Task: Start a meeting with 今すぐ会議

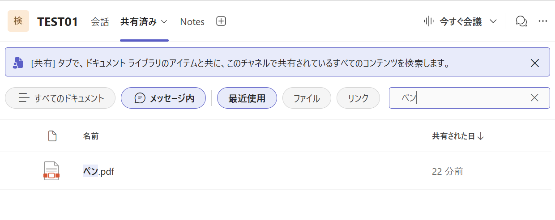Action: pos(454,21)
